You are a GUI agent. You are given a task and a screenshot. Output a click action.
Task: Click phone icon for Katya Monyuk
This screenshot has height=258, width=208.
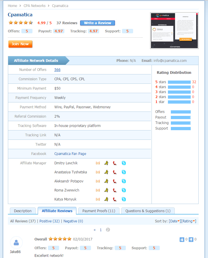coord(115,199)
